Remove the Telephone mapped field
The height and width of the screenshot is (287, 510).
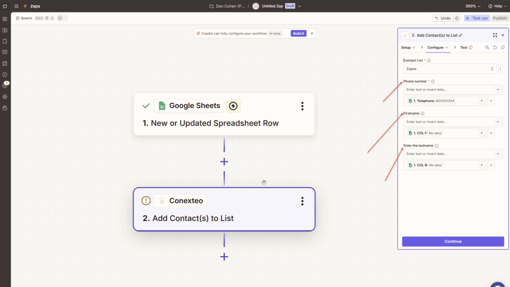tap(491, 101)
